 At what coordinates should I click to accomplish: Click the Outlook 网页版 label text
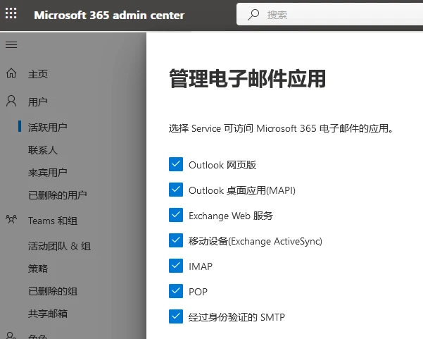[222, 165]
